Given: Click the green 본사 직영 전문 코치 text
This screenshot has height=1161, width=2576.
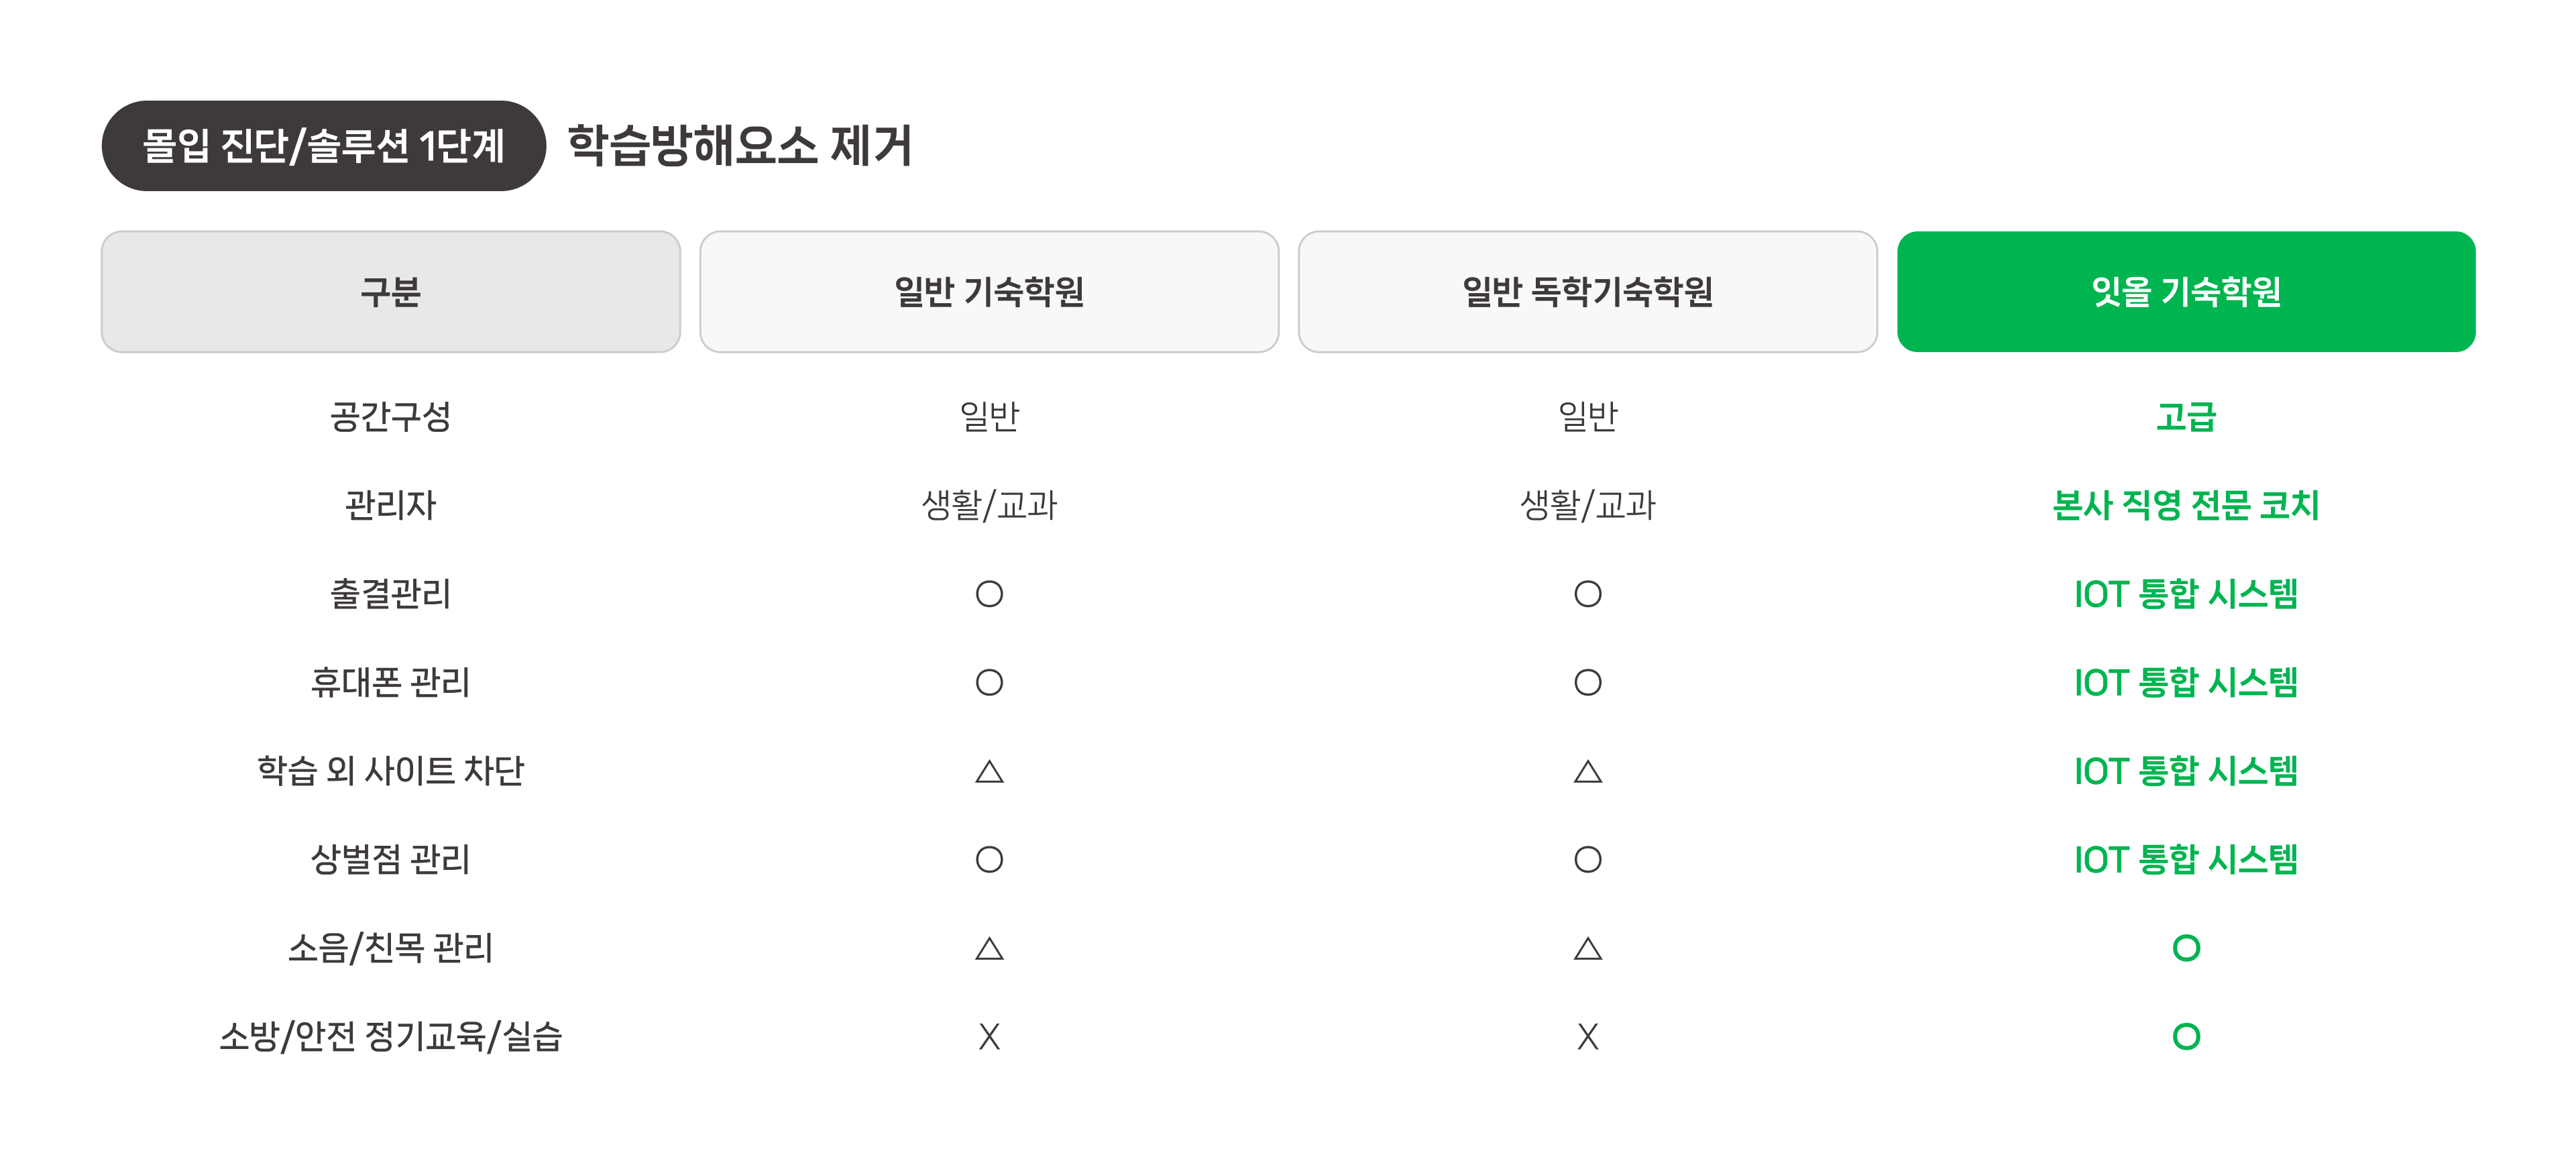Looking at the screenshot, I should (x=2186, y=505).
